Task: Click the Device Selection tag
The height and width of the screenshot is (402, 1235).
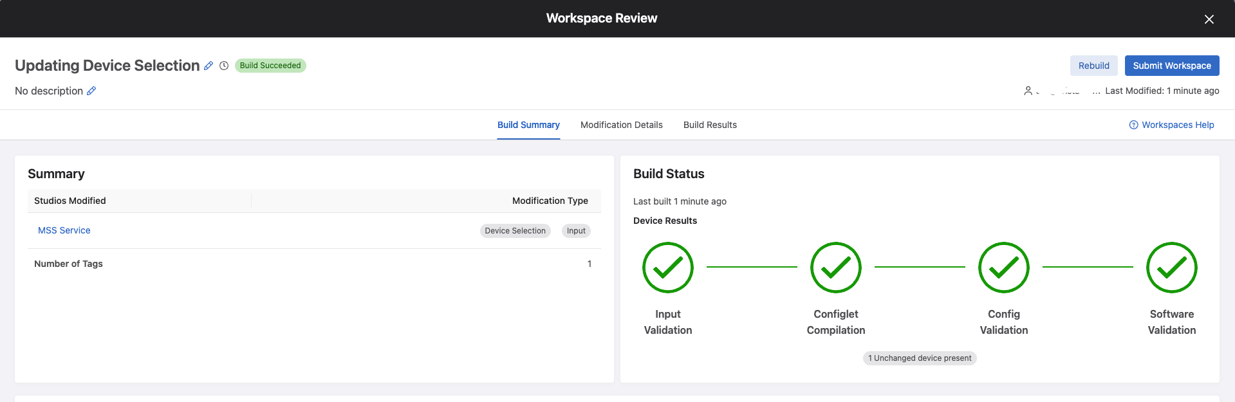Action: click(515, 231)
